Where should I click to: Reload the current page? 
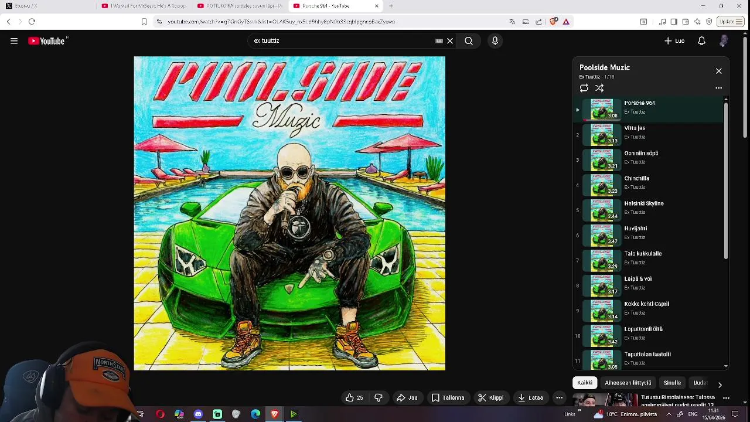pos(32,22)
